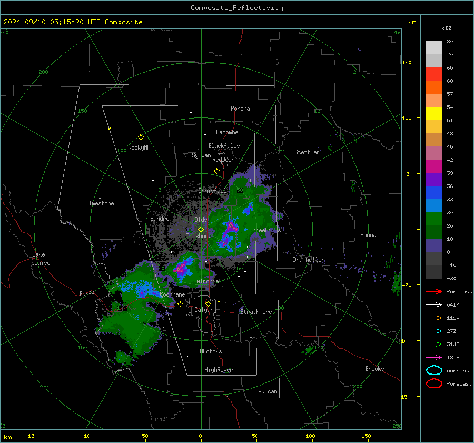
Task: Click the km unit label at top right
Action: [x=412, y=22]
